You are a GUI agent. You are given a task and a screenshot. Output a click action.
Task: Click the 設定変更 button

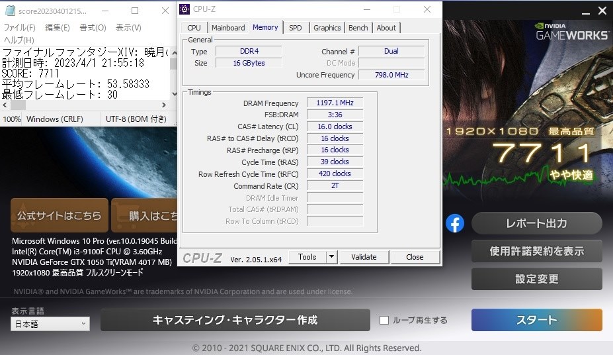[536, 279]
